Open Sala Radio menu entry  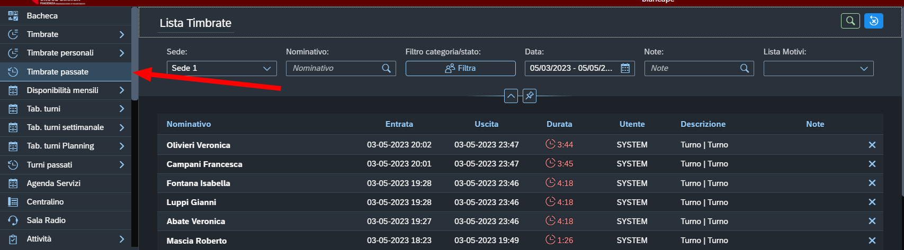pos(66,220)
